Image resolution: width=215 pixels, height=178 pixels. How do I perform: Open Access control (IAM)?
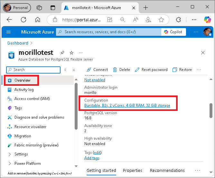pos(32,99)
